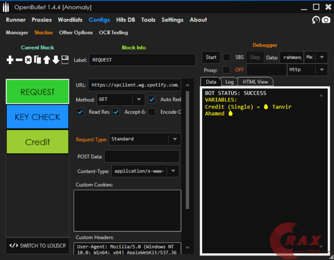Screen dimensions: 334x260
Task: Select the blue KEY CHECK block
Action: click(37, 117)
